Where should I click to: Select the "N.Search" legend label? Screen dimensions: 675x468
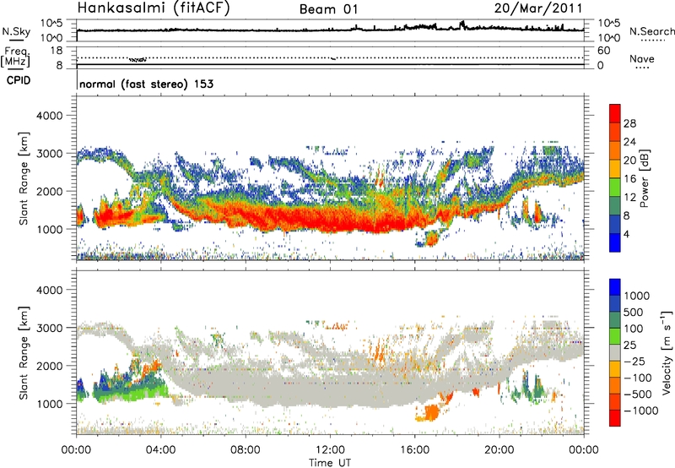[651, 31]
